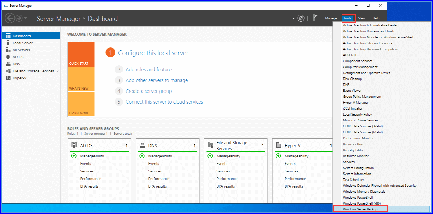This screenshot has width=433, height=214.
Task: Select the QUICK START tile
Action: point(81,55)
